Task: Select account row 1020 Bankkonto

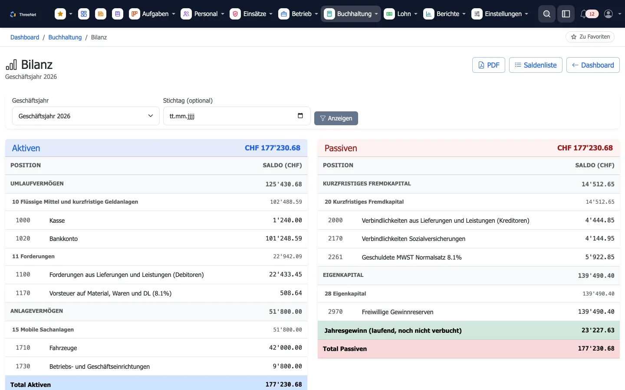Action: click(x=156, y=239)
